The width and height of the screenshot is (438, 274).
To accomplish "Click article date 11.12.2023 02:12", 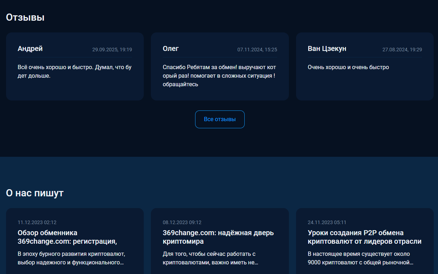I will (x=37, y=222).
